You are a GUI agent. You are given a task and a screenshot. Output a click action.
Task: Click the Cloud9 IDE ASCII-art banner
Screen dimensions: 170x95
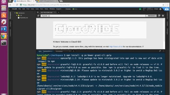100,30
